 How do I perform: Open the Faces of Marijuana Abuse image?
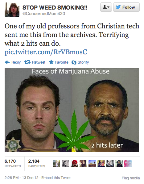pos(72,110)
